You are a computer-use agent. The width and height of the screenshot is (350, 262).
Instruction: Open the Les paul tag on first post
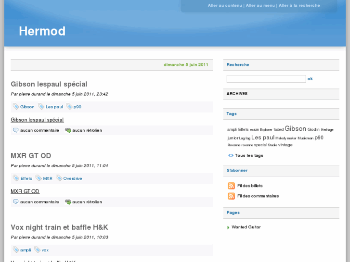click(54, 107)
